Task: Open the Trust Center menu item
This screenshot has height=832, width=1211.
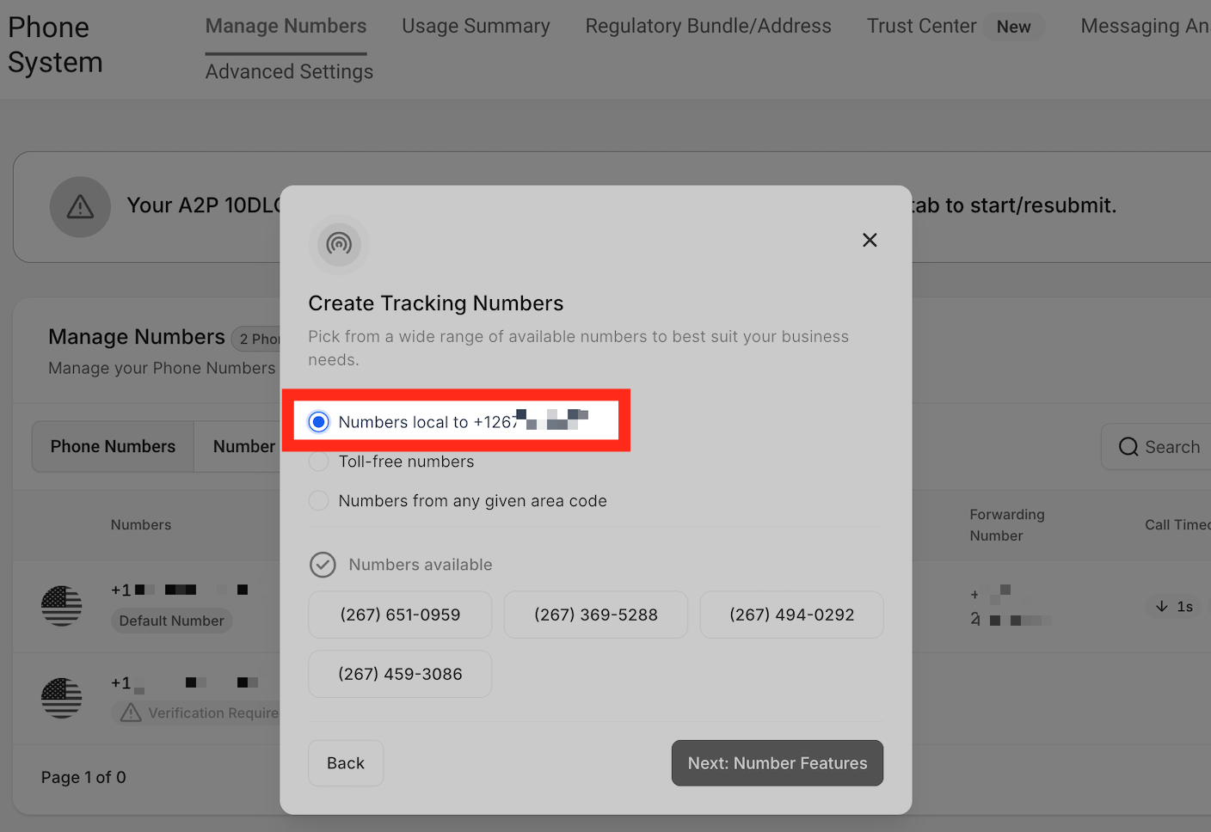Action: tap(921, 26)
